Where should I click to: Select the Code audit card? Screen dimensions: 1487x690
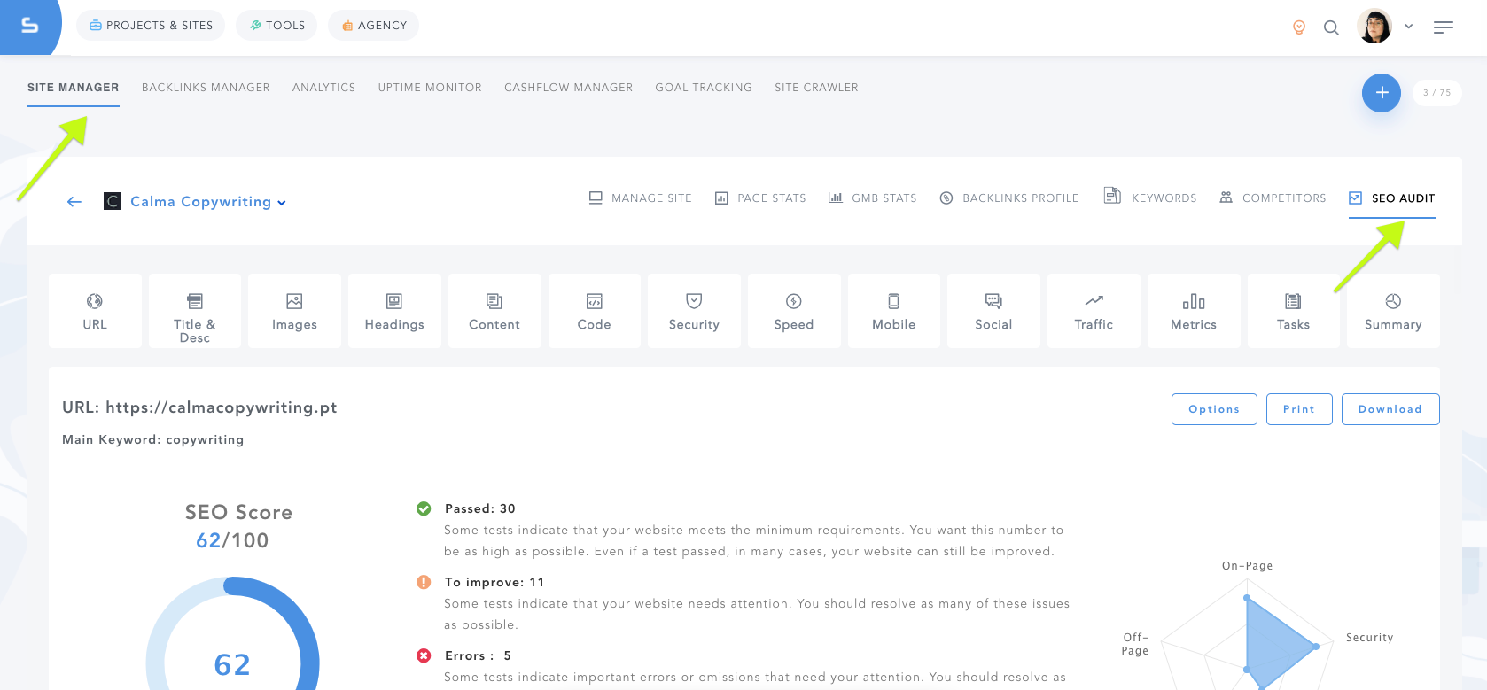[595, 311]
